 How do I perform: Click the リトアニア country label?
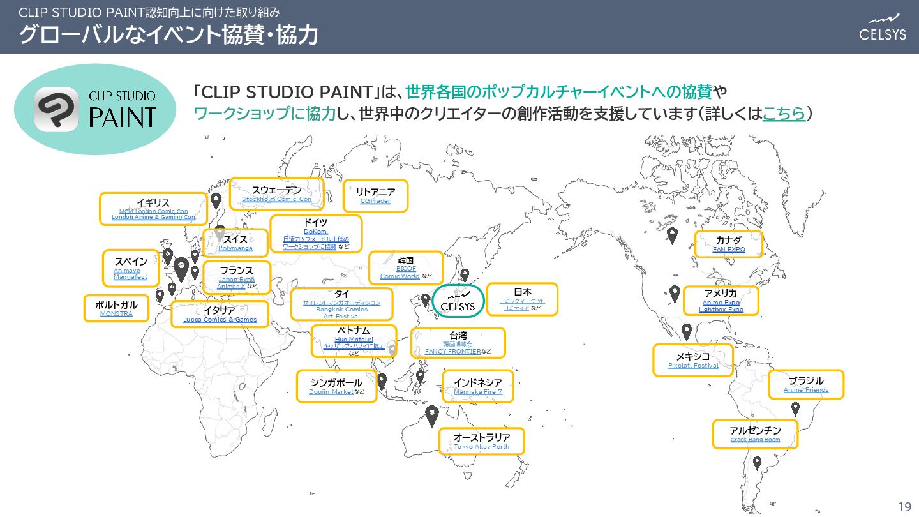tap(375, 191)
